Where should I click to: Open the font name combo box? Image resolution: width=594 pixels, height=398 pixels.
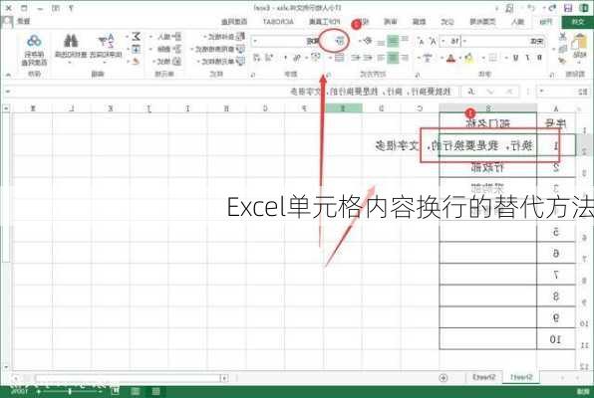[x=504, y=41]
